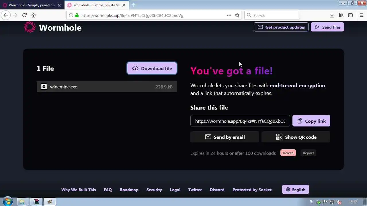Click the browser Search box
The image size is (367, 206).
point(272,15)
